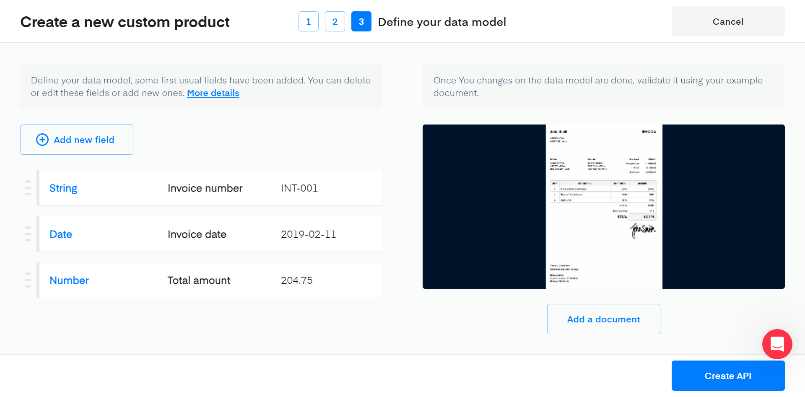Click drag handle beside Total amount row

coord(28,280)
